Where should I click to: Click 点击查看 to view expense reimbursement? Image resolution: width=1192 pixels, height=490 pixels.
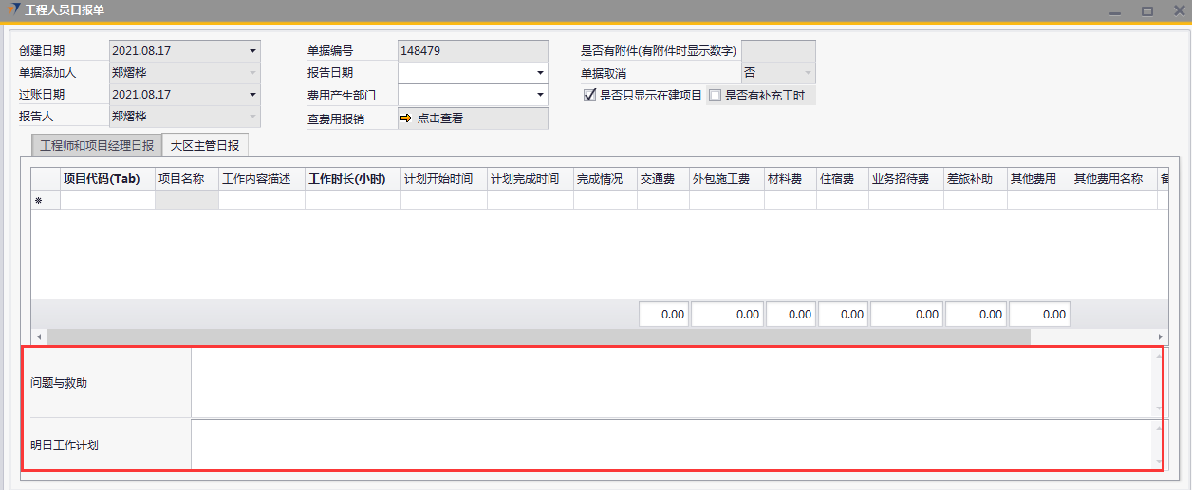pyautogui.click(x=439, y=118)
